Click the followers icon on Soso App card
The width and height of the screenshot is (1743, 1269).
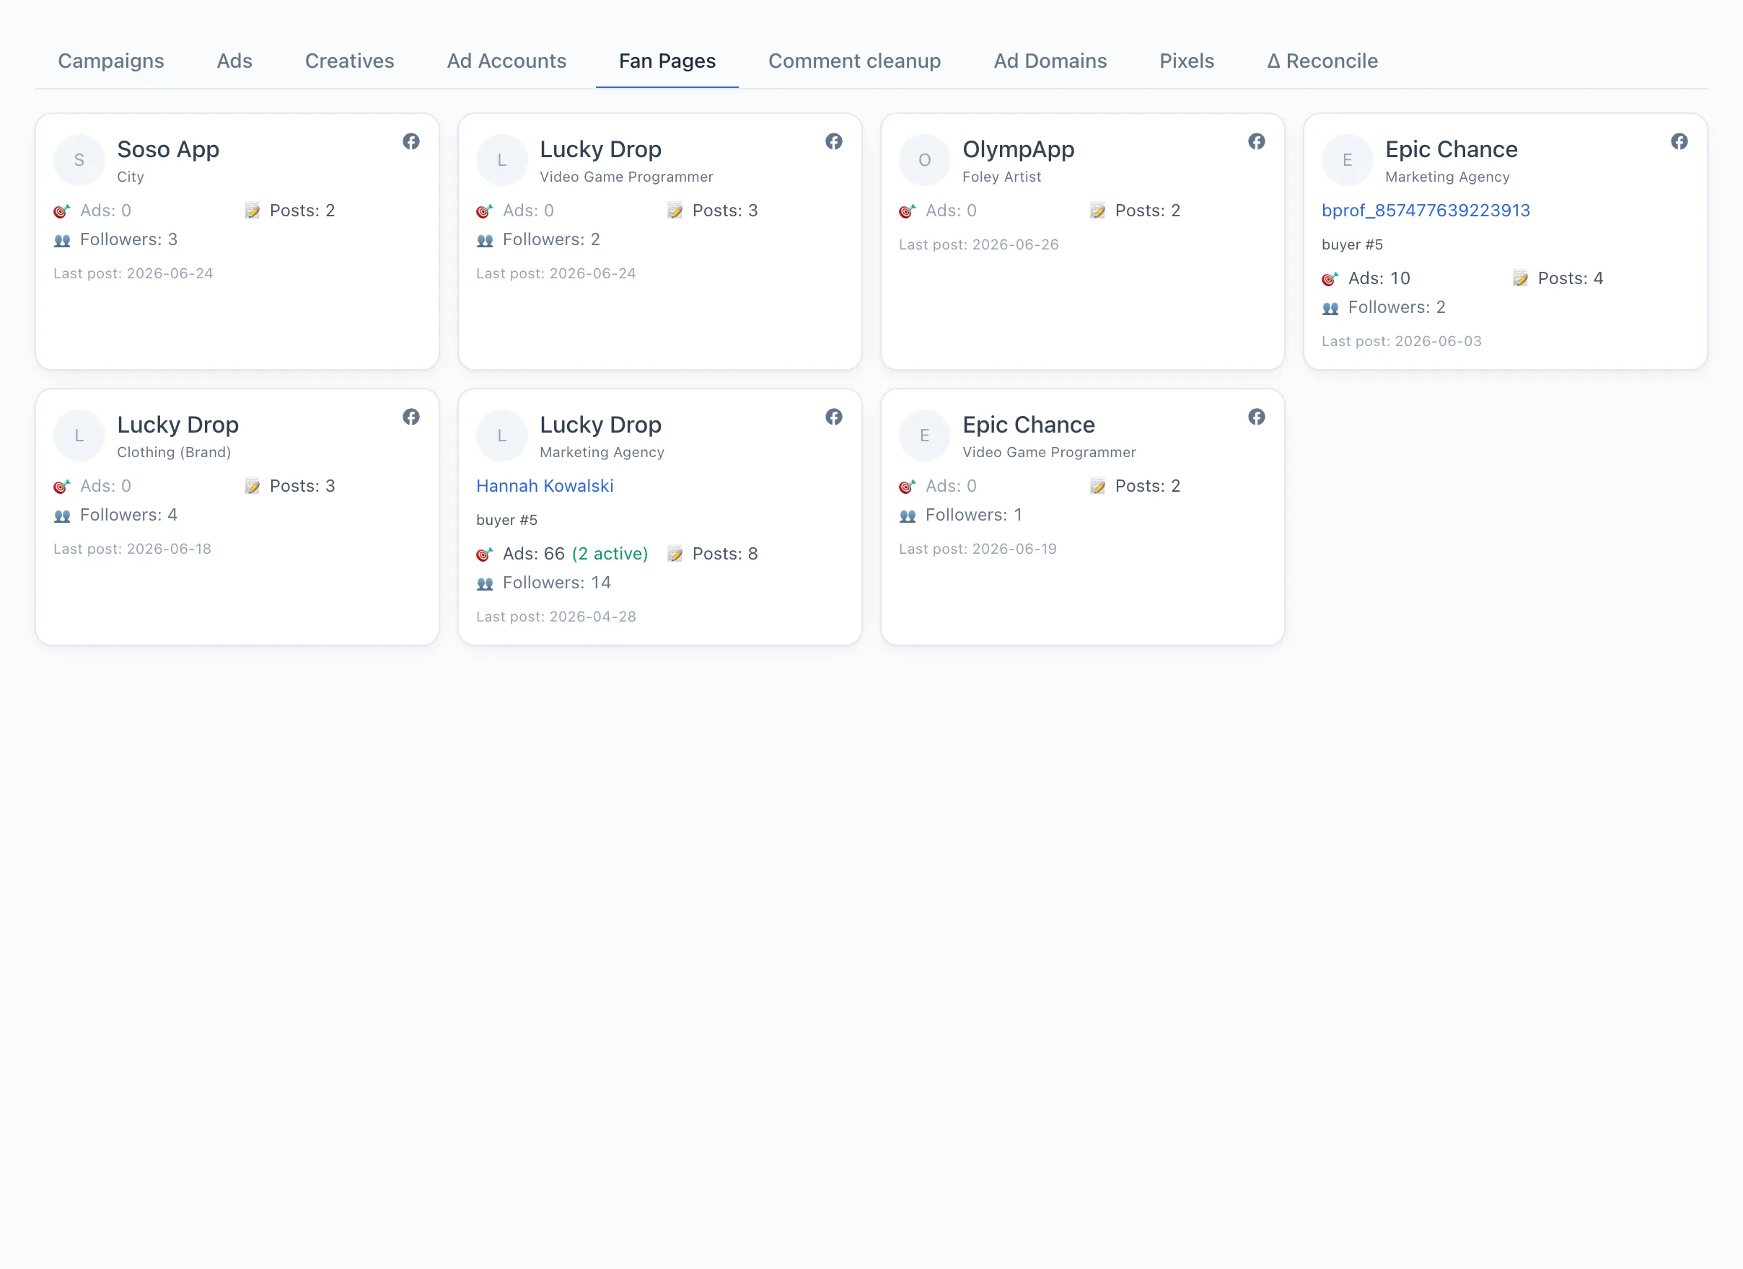click(x=62, y=240)
